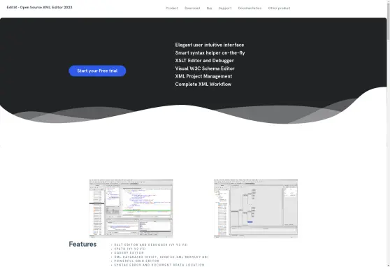Go to the Buy page
390x267 pixels.
point(209,8)
